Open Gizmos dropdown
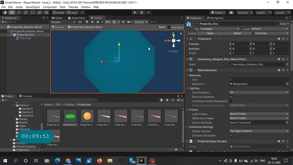 point(141,22)
